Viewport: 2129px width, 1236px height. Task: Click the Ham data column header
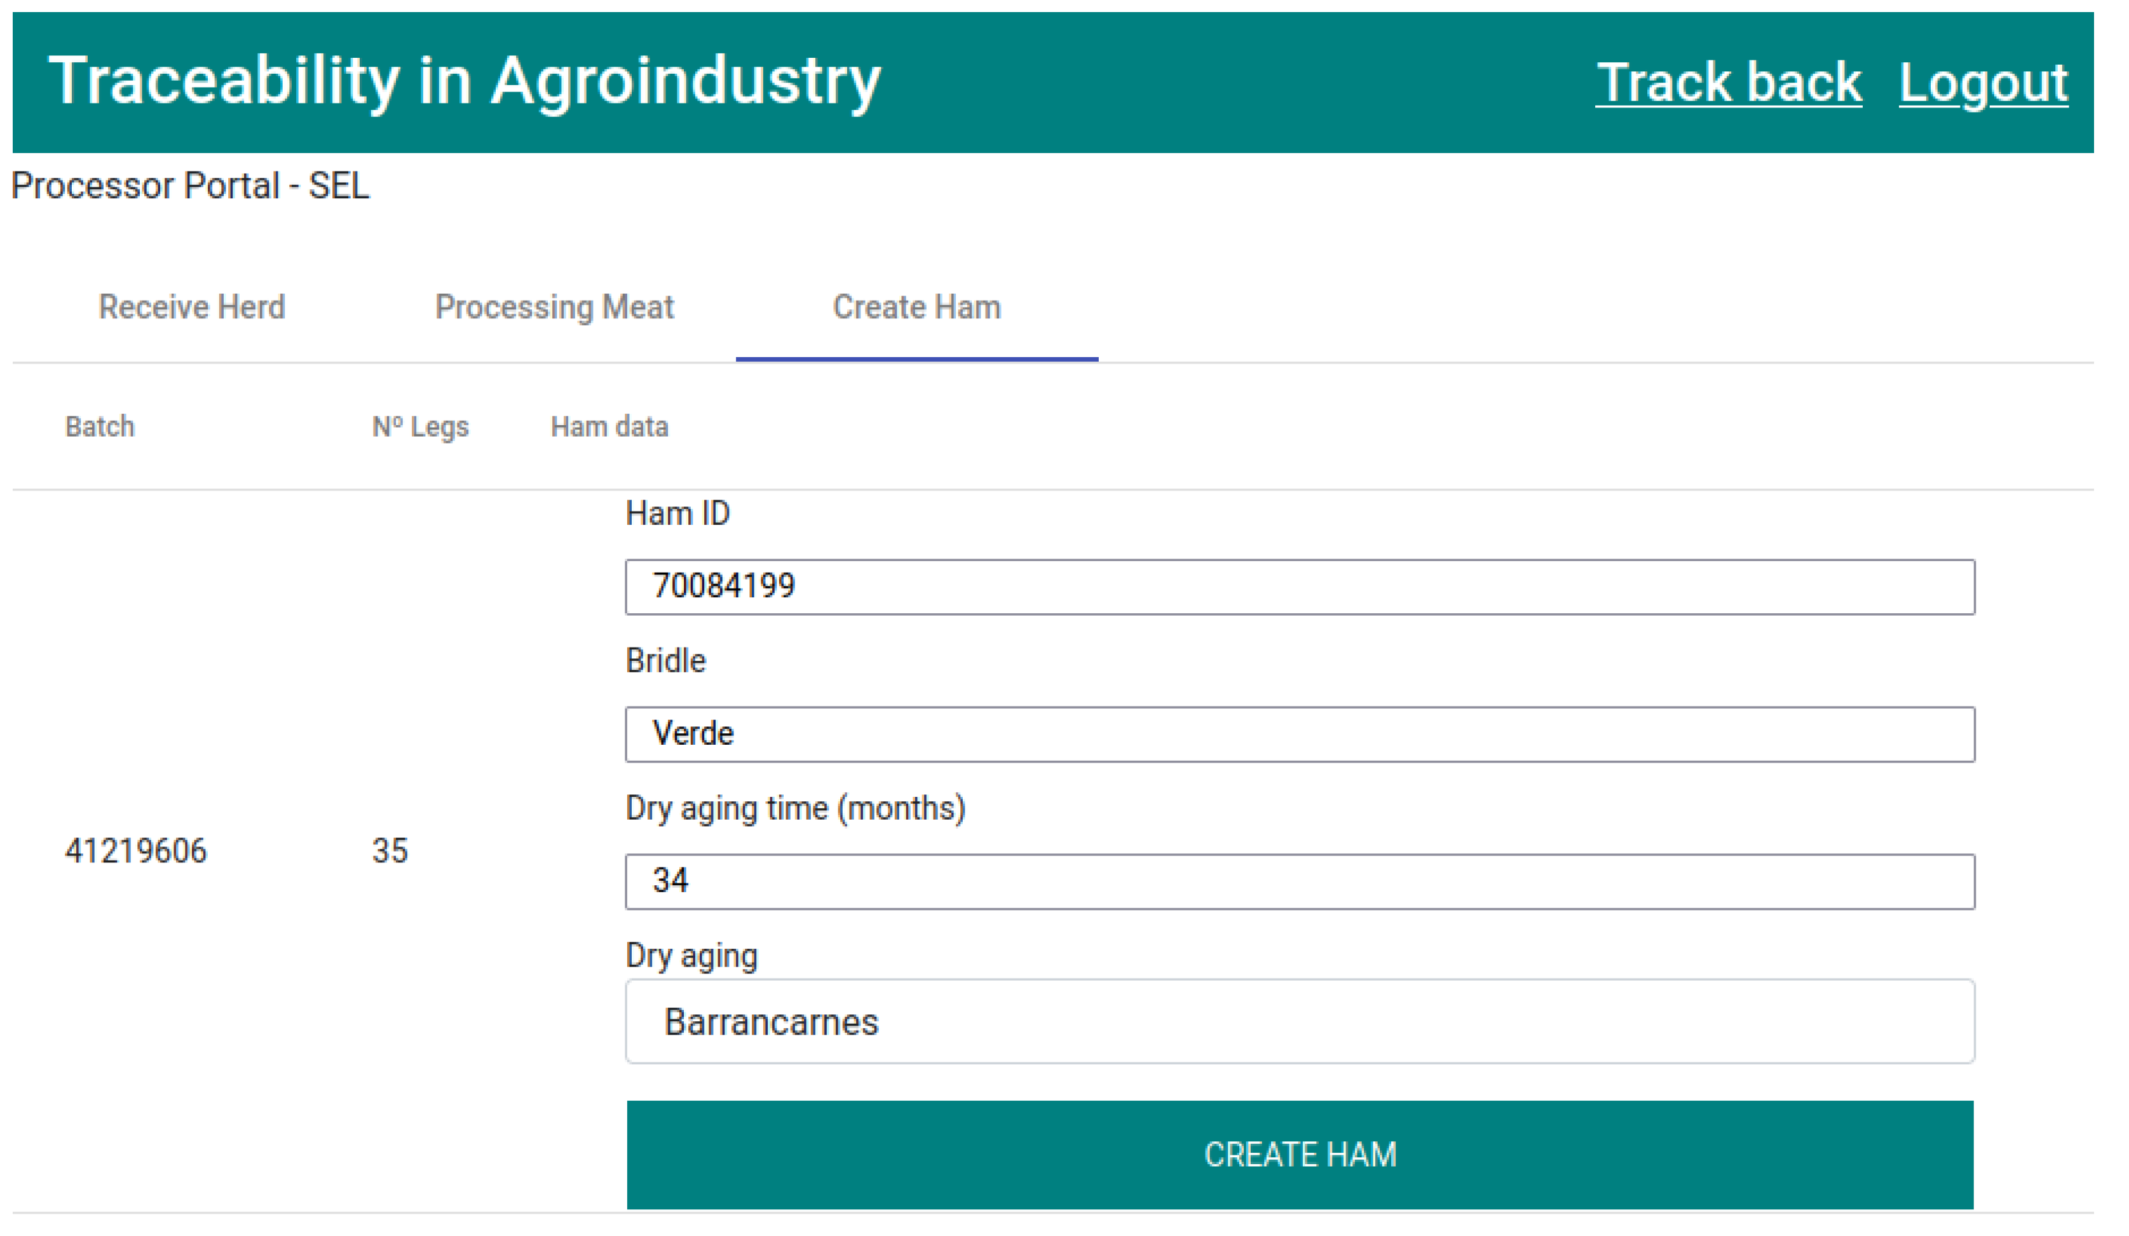click(x=609, y=426)
